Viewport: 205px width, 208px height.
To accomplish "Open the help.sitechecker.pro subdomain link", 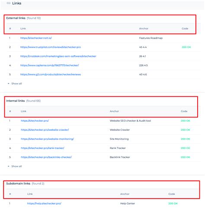I will [44, 203].
